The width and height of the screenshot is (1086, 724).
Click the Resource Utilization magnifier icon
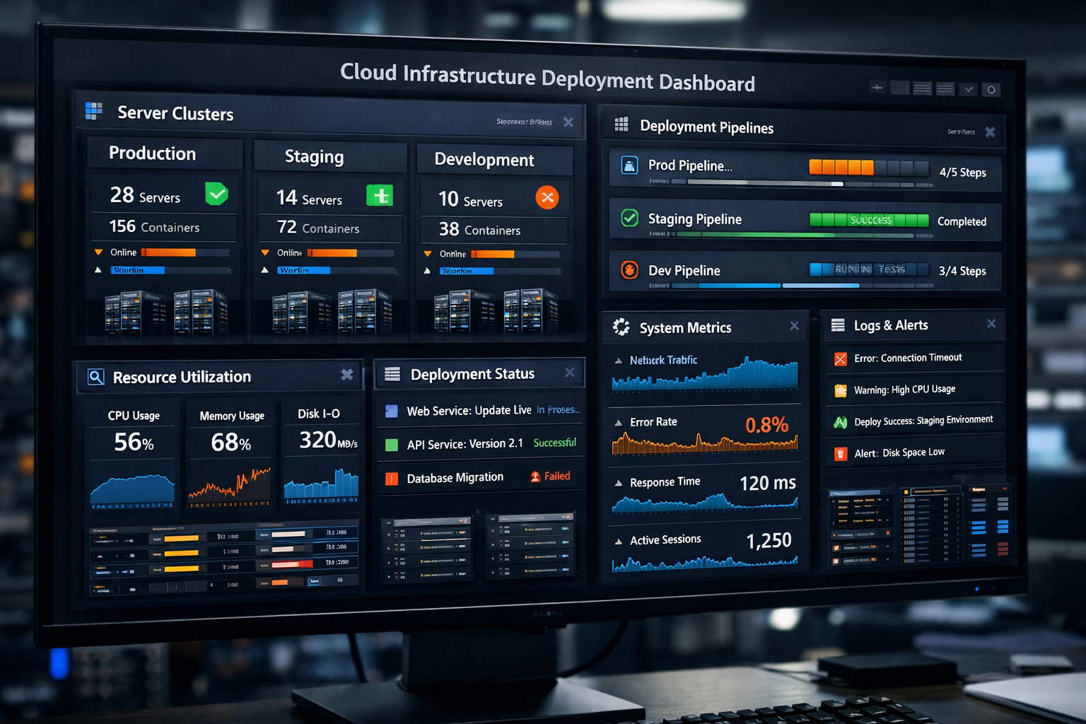pos(95,377)
